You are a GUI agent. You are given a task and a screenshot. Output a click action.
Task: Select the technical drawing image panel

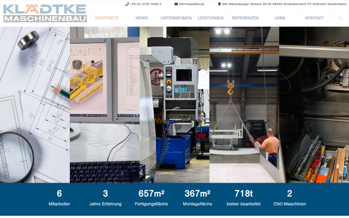(x=35, y=105)
